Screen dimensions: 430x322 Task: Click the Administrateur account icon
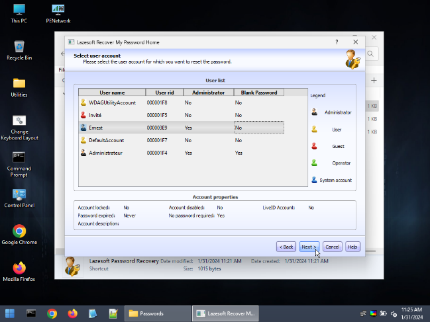pos(83,153)
